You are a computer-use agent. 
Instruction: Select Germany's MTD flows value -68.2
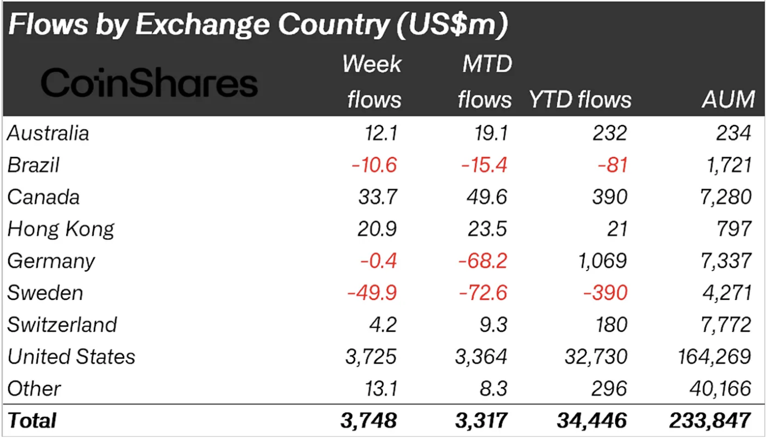[482, 261]
